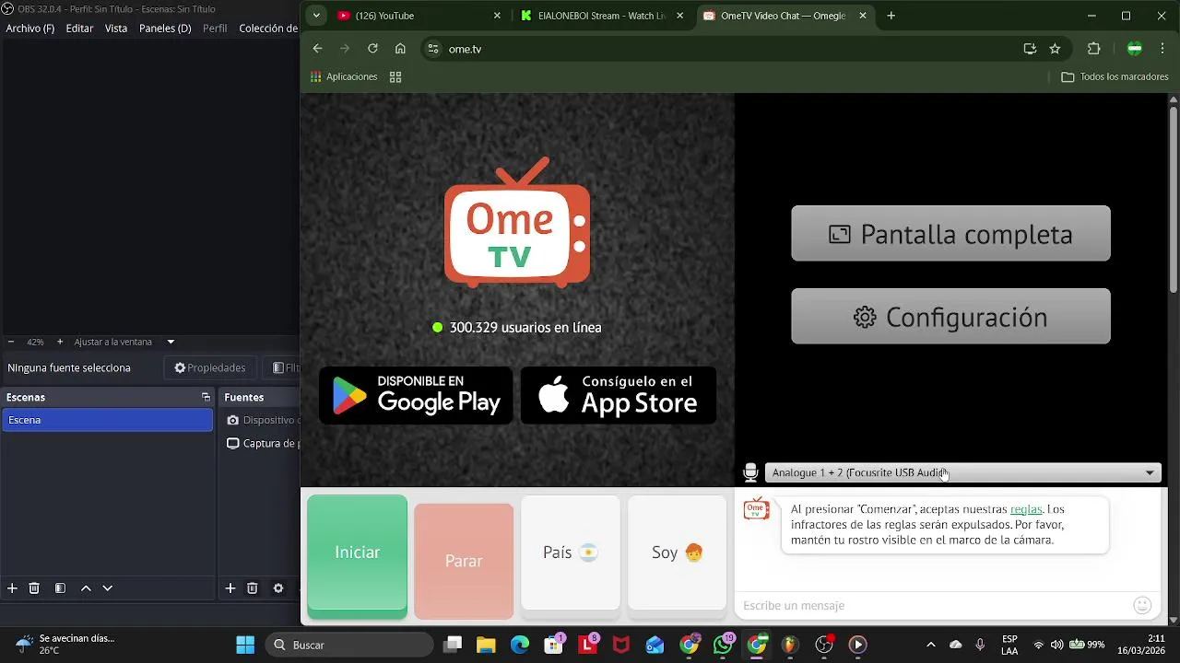Open the Windows Start menu
Image resolution: width=1180 pixels, height=663 pixels.
(x=245, y=645)
